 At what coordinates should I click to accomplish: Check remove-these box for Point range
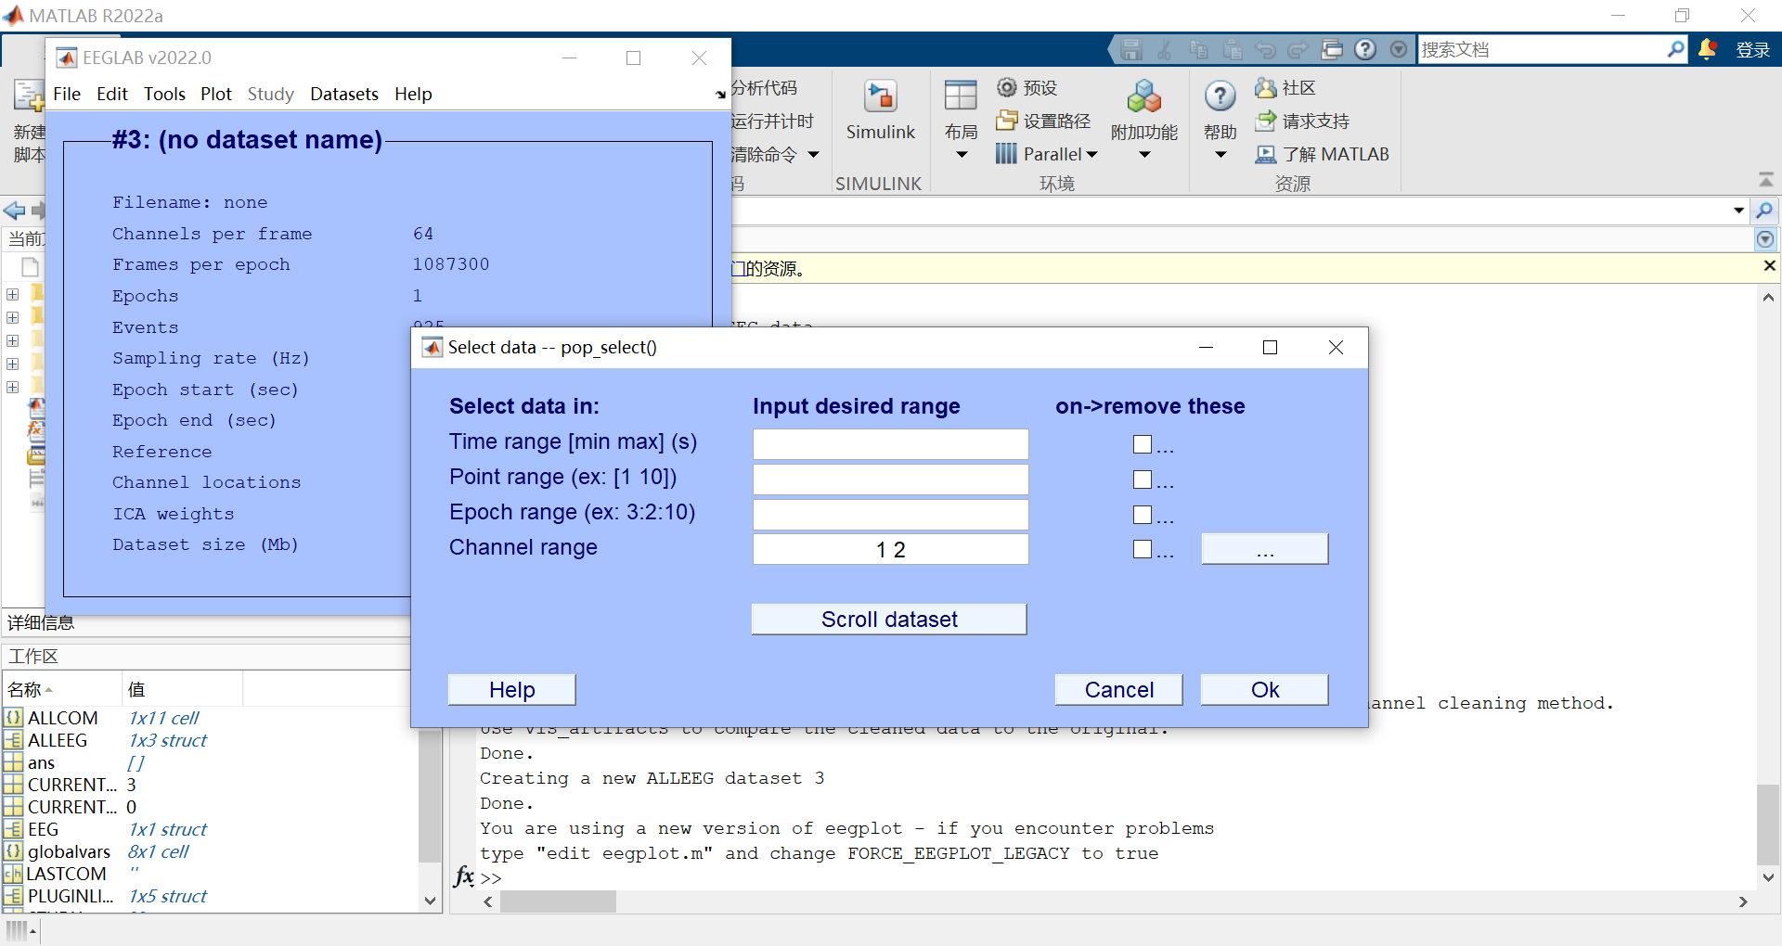1143,479
